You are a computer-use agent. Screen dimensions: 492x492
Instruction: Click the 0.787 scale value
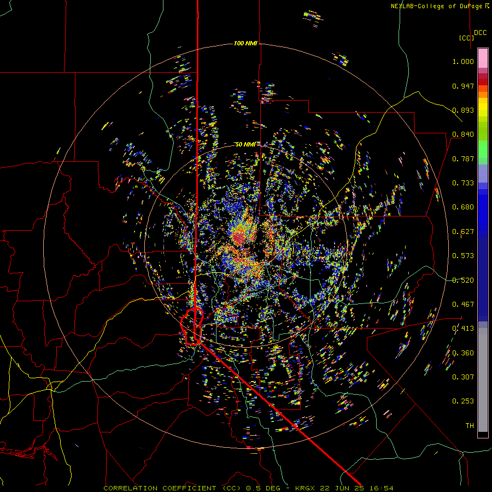pyautogui.click(x=463, y=159)
